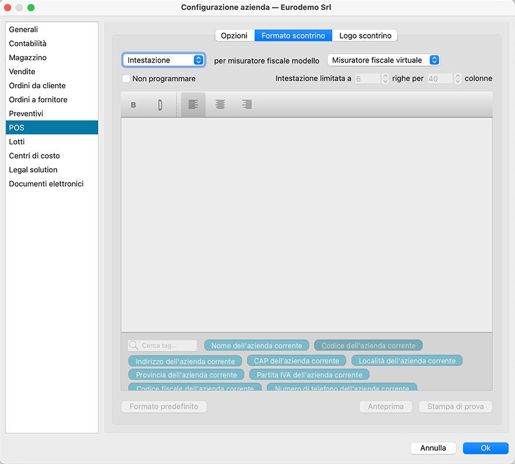Insert Partita IVA dell'azienda corrente tag
This screenshot has width=515, height=464.
(309, 375)
